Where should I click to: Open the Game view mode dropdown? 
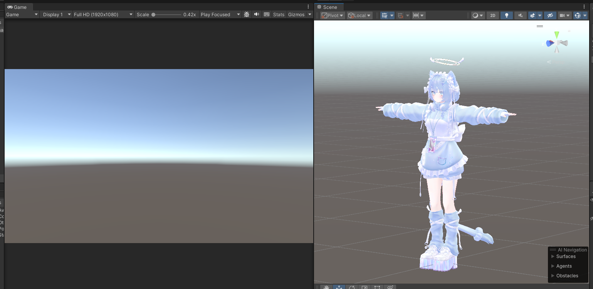point(22,15)
